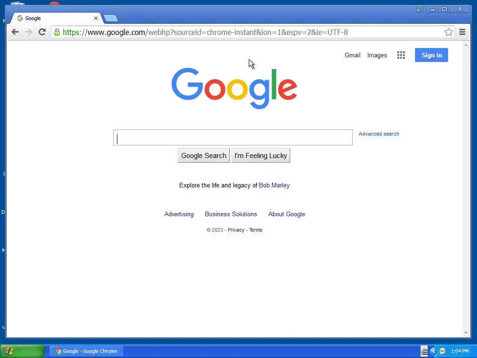Open Advanced search link
This screenshot has height=358, width=477.
coord(379,134)
